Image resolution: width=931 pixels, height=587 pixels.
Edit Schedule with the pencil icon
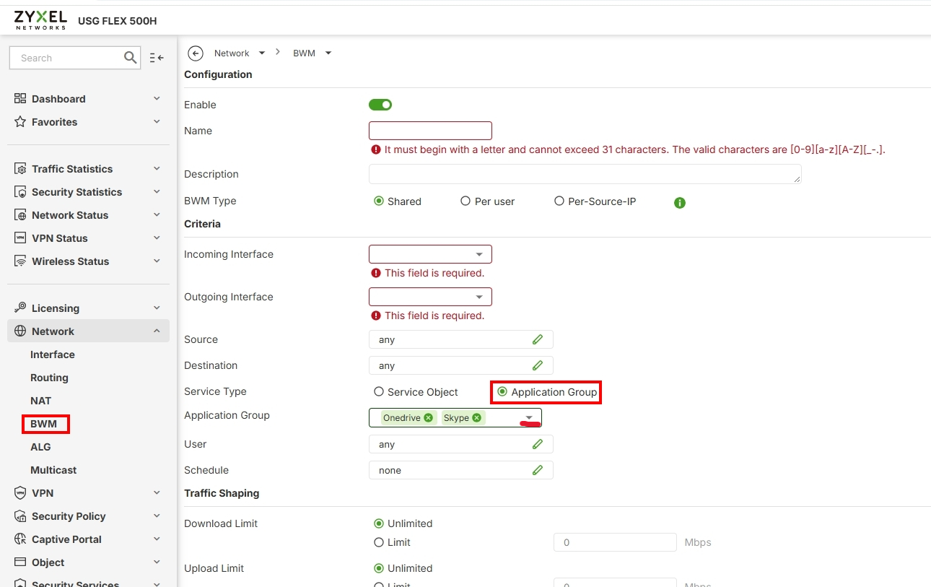tap(538, 470)
